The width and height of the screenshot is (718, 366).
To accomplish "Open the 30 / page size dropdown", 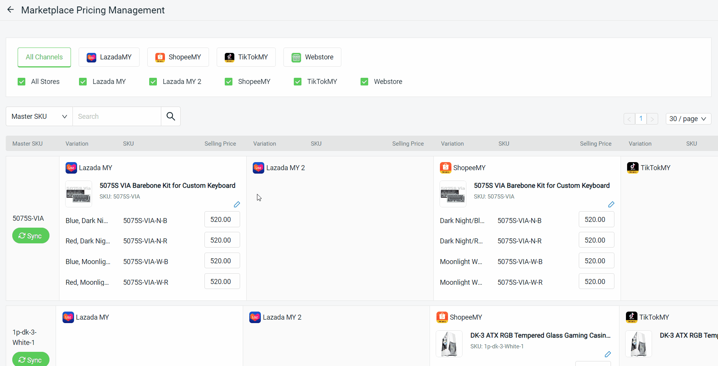I will pyautogui.click(x=688, y=119).
